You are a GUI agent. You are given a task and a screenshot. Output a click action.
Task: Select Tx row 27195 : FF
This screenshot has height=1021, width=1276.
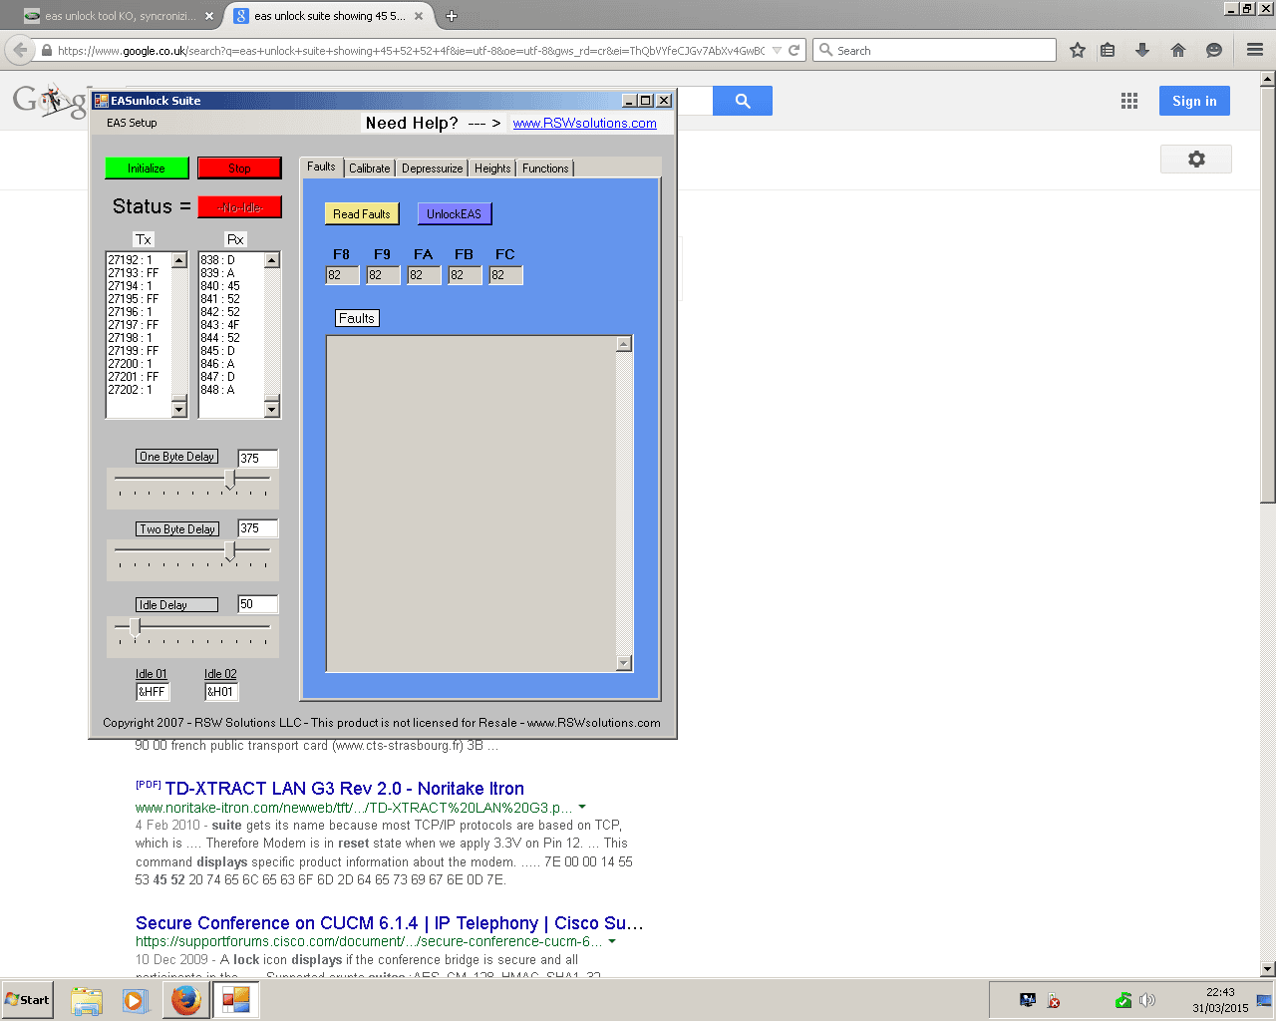(x=139, y=299)
